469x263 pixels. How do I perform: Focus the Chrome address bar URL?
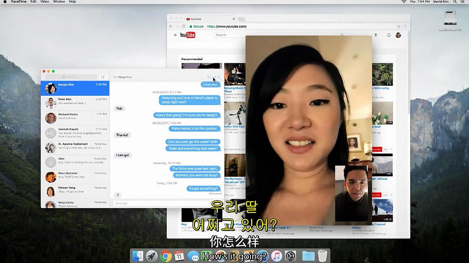coord(227,26)
